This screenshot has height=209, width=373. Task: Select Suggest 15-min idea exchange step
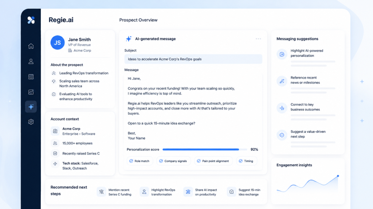(244, 192)
